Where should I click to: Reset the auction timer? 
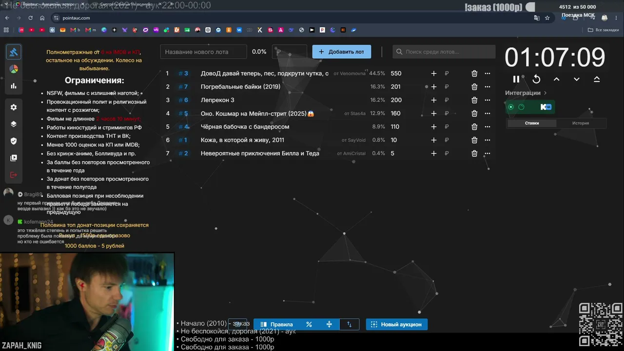pos(536,79)
